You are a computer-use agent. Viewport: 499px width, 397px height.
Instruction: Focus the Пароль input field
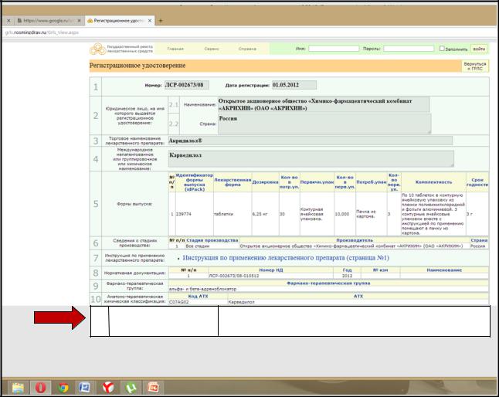409,49
